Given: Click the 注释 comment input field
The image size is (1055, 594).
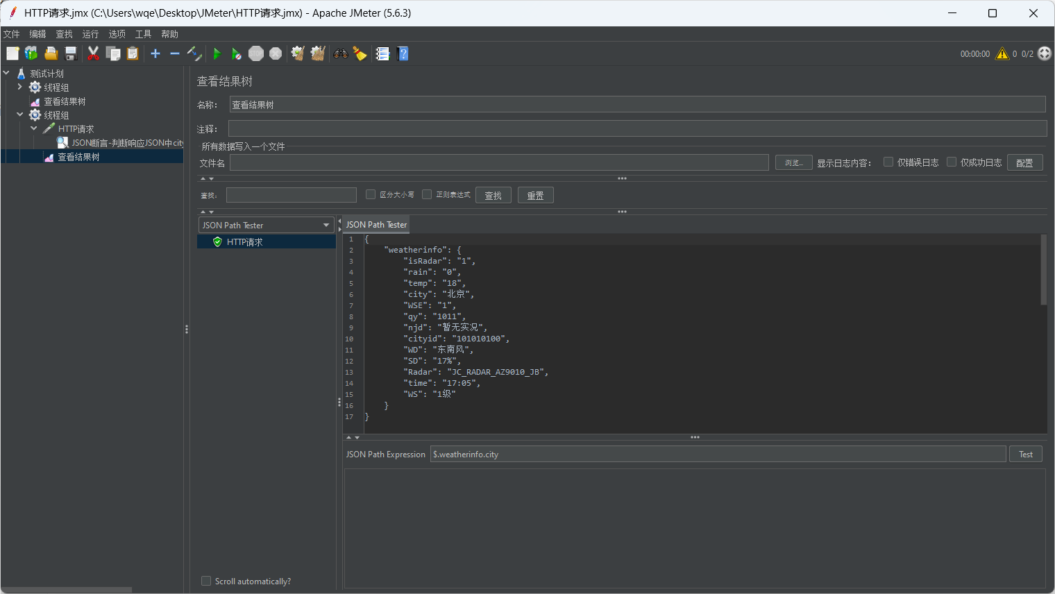Looking at the screenshot, I should 637,128.
